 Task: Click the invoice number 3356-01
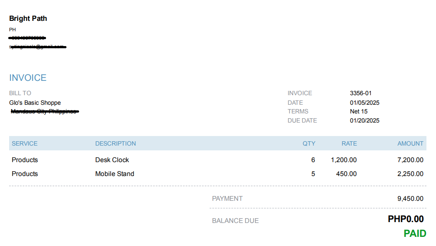click(360, 93)
